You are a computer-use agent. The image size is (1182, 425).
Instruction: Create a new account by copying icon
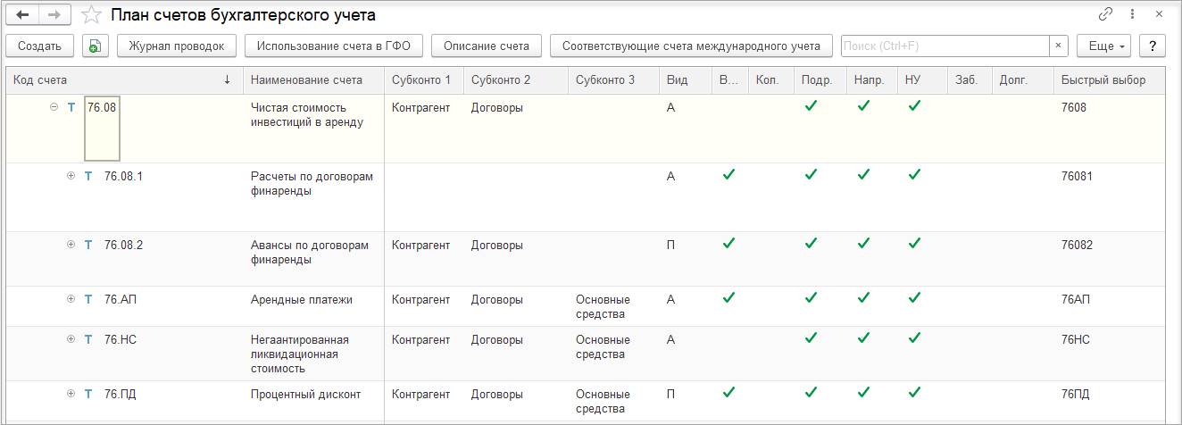(95, 46)
